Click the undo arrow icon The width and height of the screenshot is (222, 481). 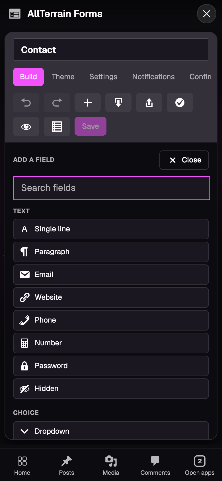[26, 103]
